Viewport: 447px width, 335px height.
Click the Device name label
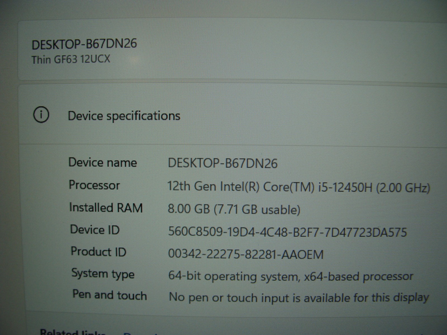coord(103,162)
